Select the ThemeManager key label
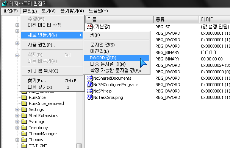Screen dimensions: 230x148 tap(43, 134)
